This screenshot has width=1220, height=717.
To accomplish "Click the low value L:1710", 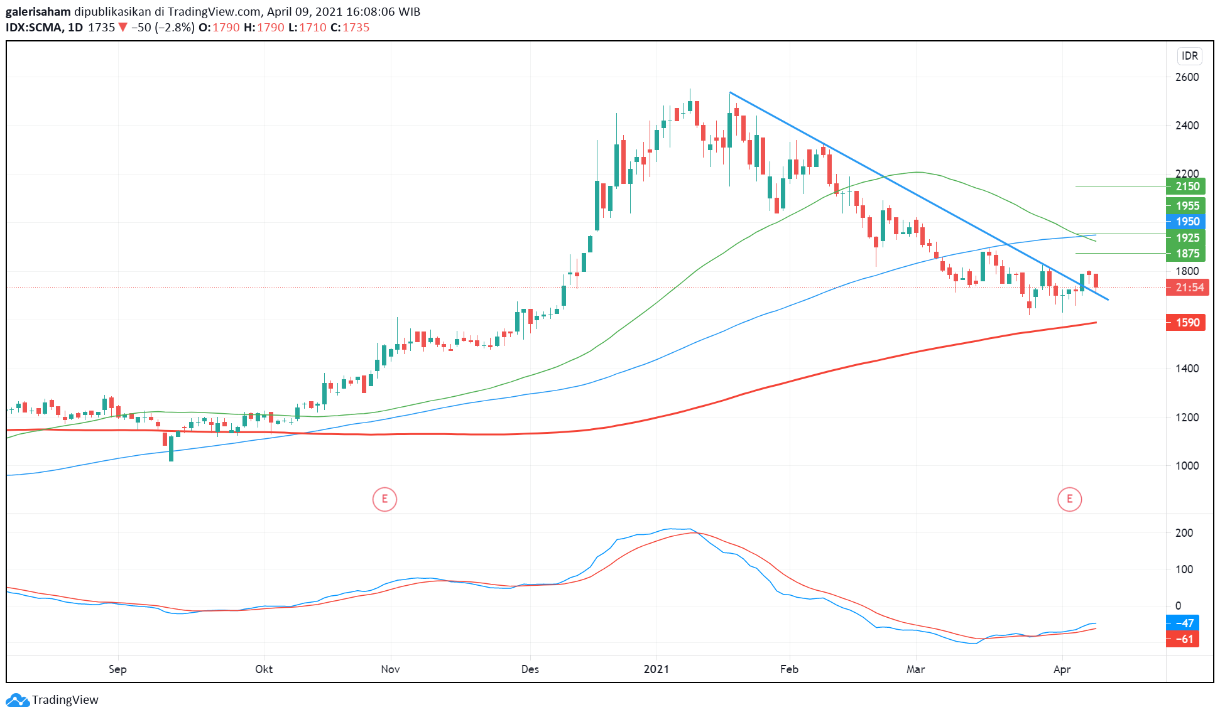I will (307, 28).
